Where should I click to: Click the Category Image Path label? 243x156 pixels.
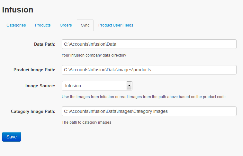point(33,112)
